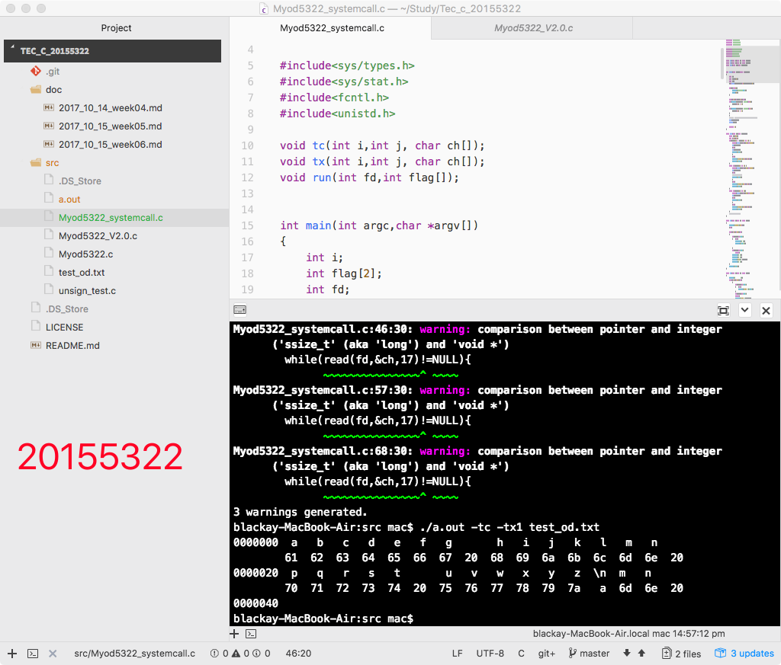Open Git panel showing 2 files
The height and width of the screenshot is (665, 781).
pos(681,654)
